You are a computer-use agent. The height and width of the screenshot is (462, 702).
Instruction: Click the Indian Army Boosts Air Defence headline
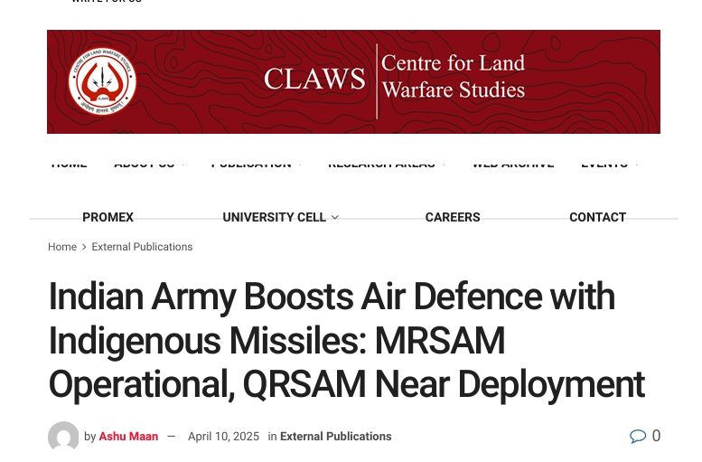pos(347,341)
